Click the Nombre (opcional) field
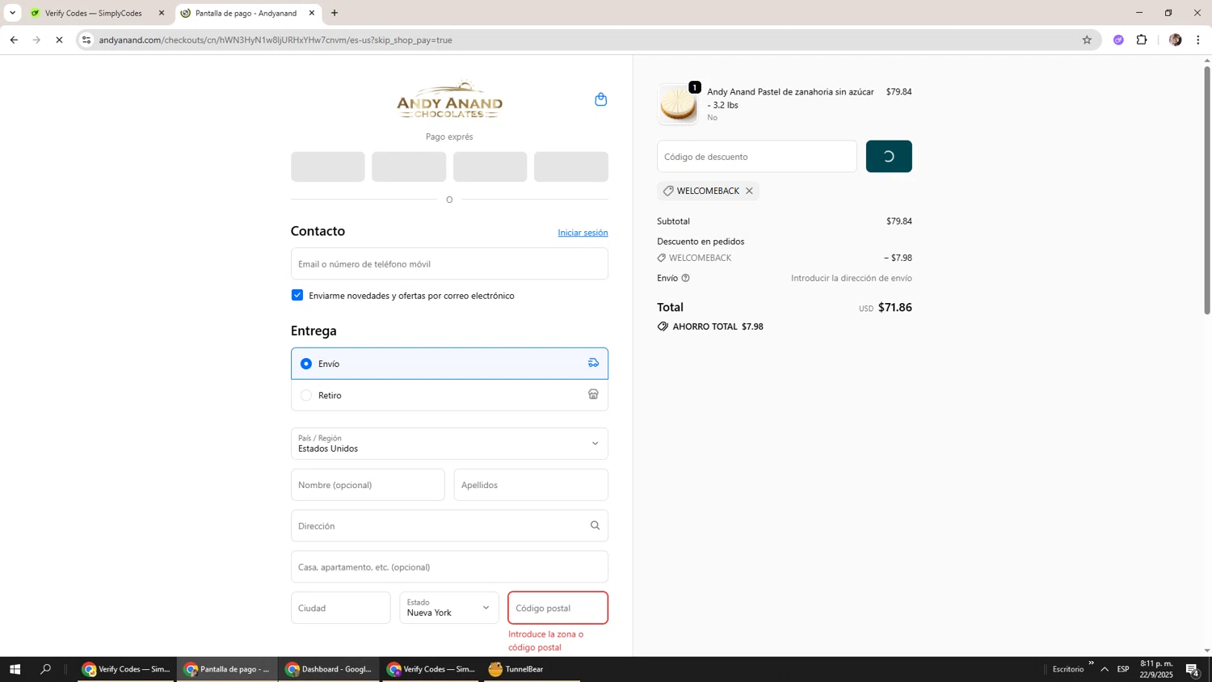Viewport: 1212px width, 682px height. (x=368, y=485)
